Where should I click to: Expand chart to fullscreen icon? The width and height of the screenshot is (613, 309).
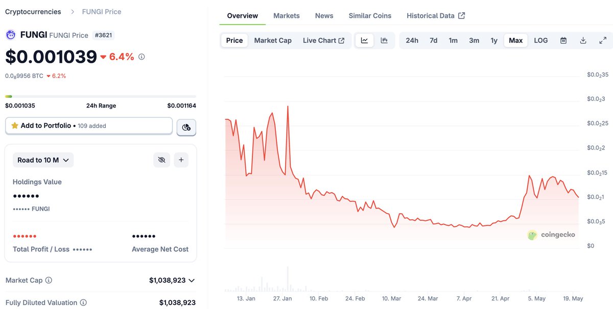click(x=603, y=40)
